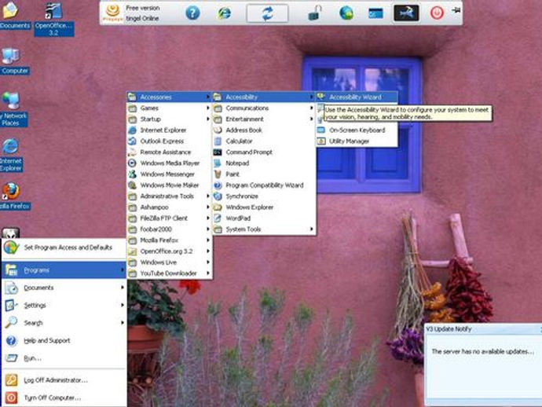This screenshot has width=542, height=407.
Task: Launch Command Prompt
Action: click(264, 152)
